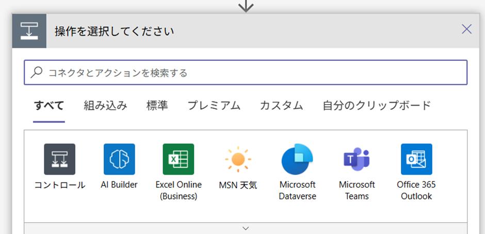The width and height of the screenshot is (485, 234).
Task: Close the 操作を選択してください panel
Action: tap(466, 29)
